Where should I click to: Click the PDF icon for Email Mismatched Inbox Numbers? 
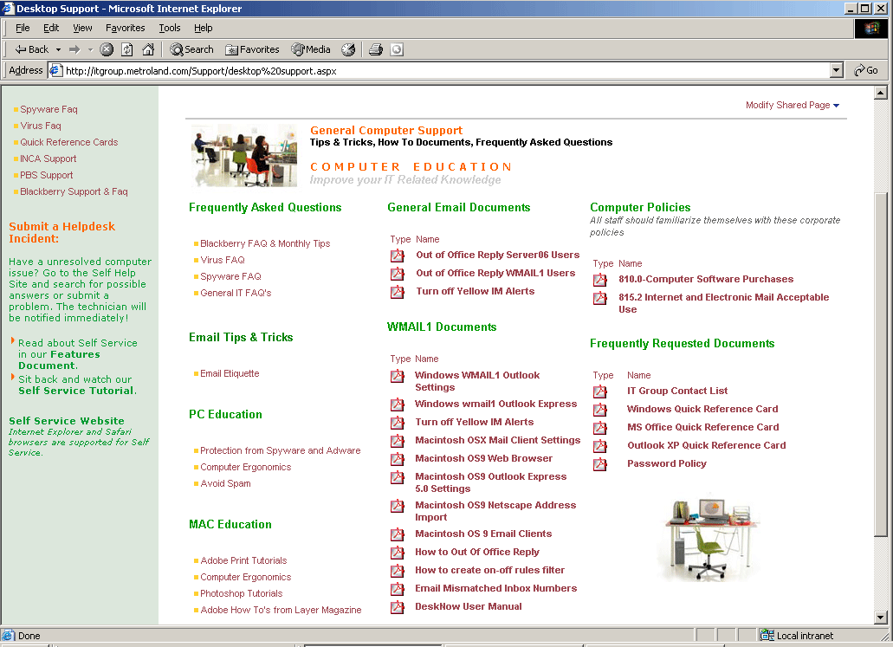pos(397,590)
